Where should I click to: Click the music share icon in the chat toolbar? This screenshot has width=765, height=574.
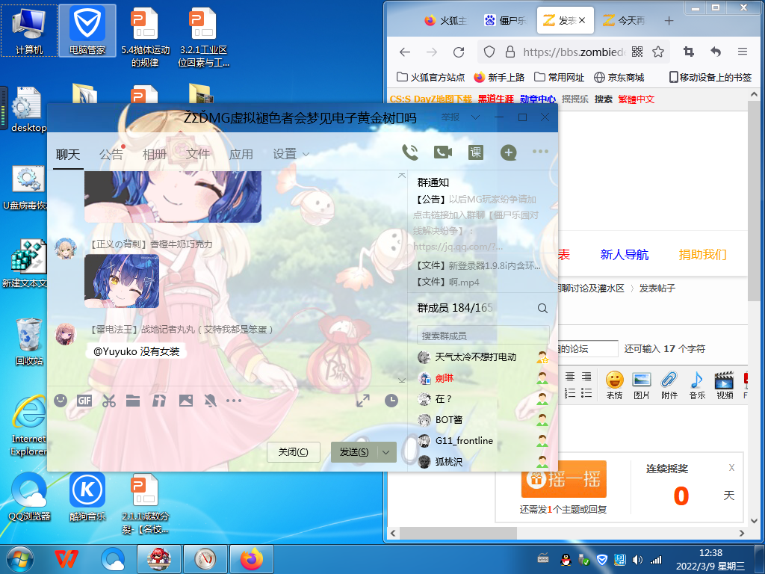pos(159,401)
